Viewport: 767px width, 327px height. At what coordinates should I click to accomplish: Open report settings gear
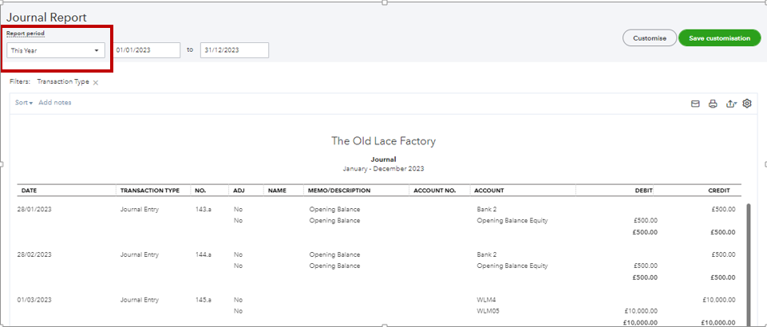[747, 104]
